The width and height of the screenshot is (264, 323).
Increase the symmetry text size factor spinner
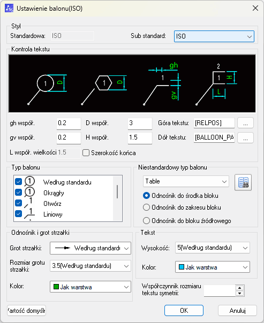pyautogui.click(x=240, y=288)
